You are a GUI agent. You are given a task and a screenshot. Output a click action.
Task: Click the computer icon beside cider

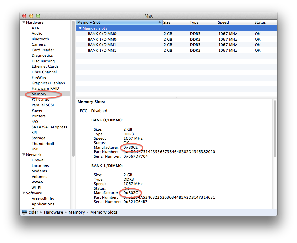(x=24, y=212)
